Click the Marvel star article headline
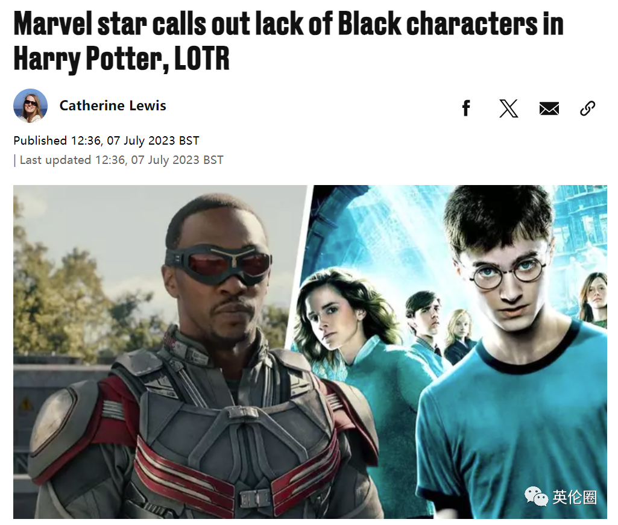 (x=289, y=40)
